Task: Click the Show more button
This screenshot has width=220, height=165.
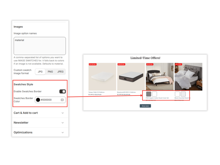Action: (x=145, y=106)
